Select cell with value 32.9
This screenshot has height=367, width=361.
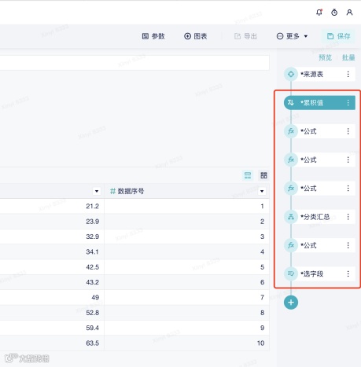pos(52,237)
